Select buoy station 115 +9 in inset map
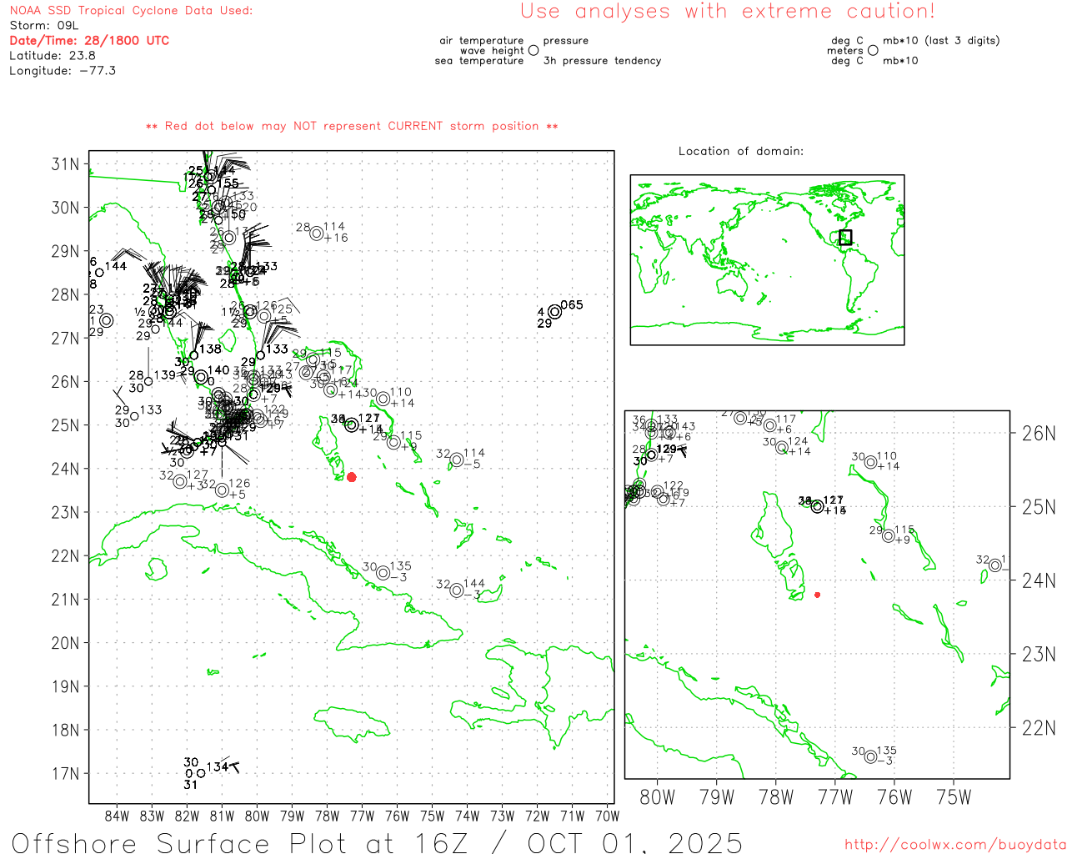Image resolution: width=1067 pixels, height=854 pixels. point(889,535)
